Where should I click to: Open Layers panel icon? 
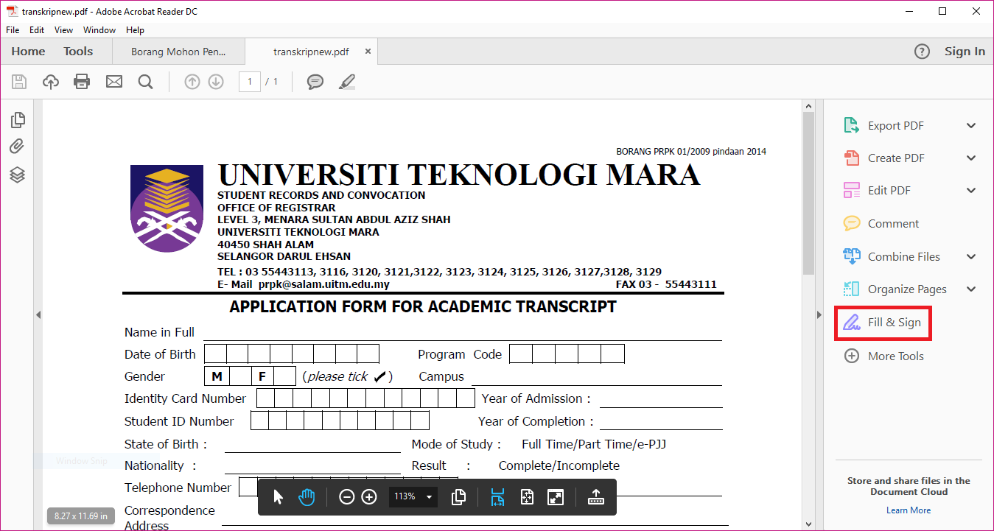[18, 175]
